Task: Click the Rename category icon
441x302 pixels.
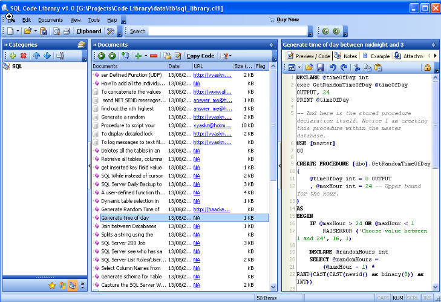Action: click(60, 56)
